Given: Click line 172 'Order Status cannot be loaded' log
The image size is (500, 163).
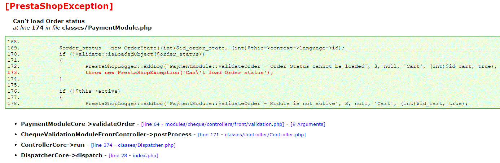Looking at the screenshot, I should 291,66.
